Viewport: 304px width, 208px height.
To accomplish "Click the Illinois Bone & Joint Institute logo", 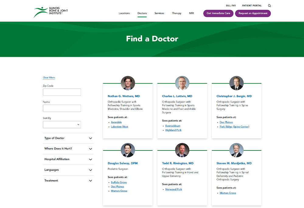I will pos(51,12).
